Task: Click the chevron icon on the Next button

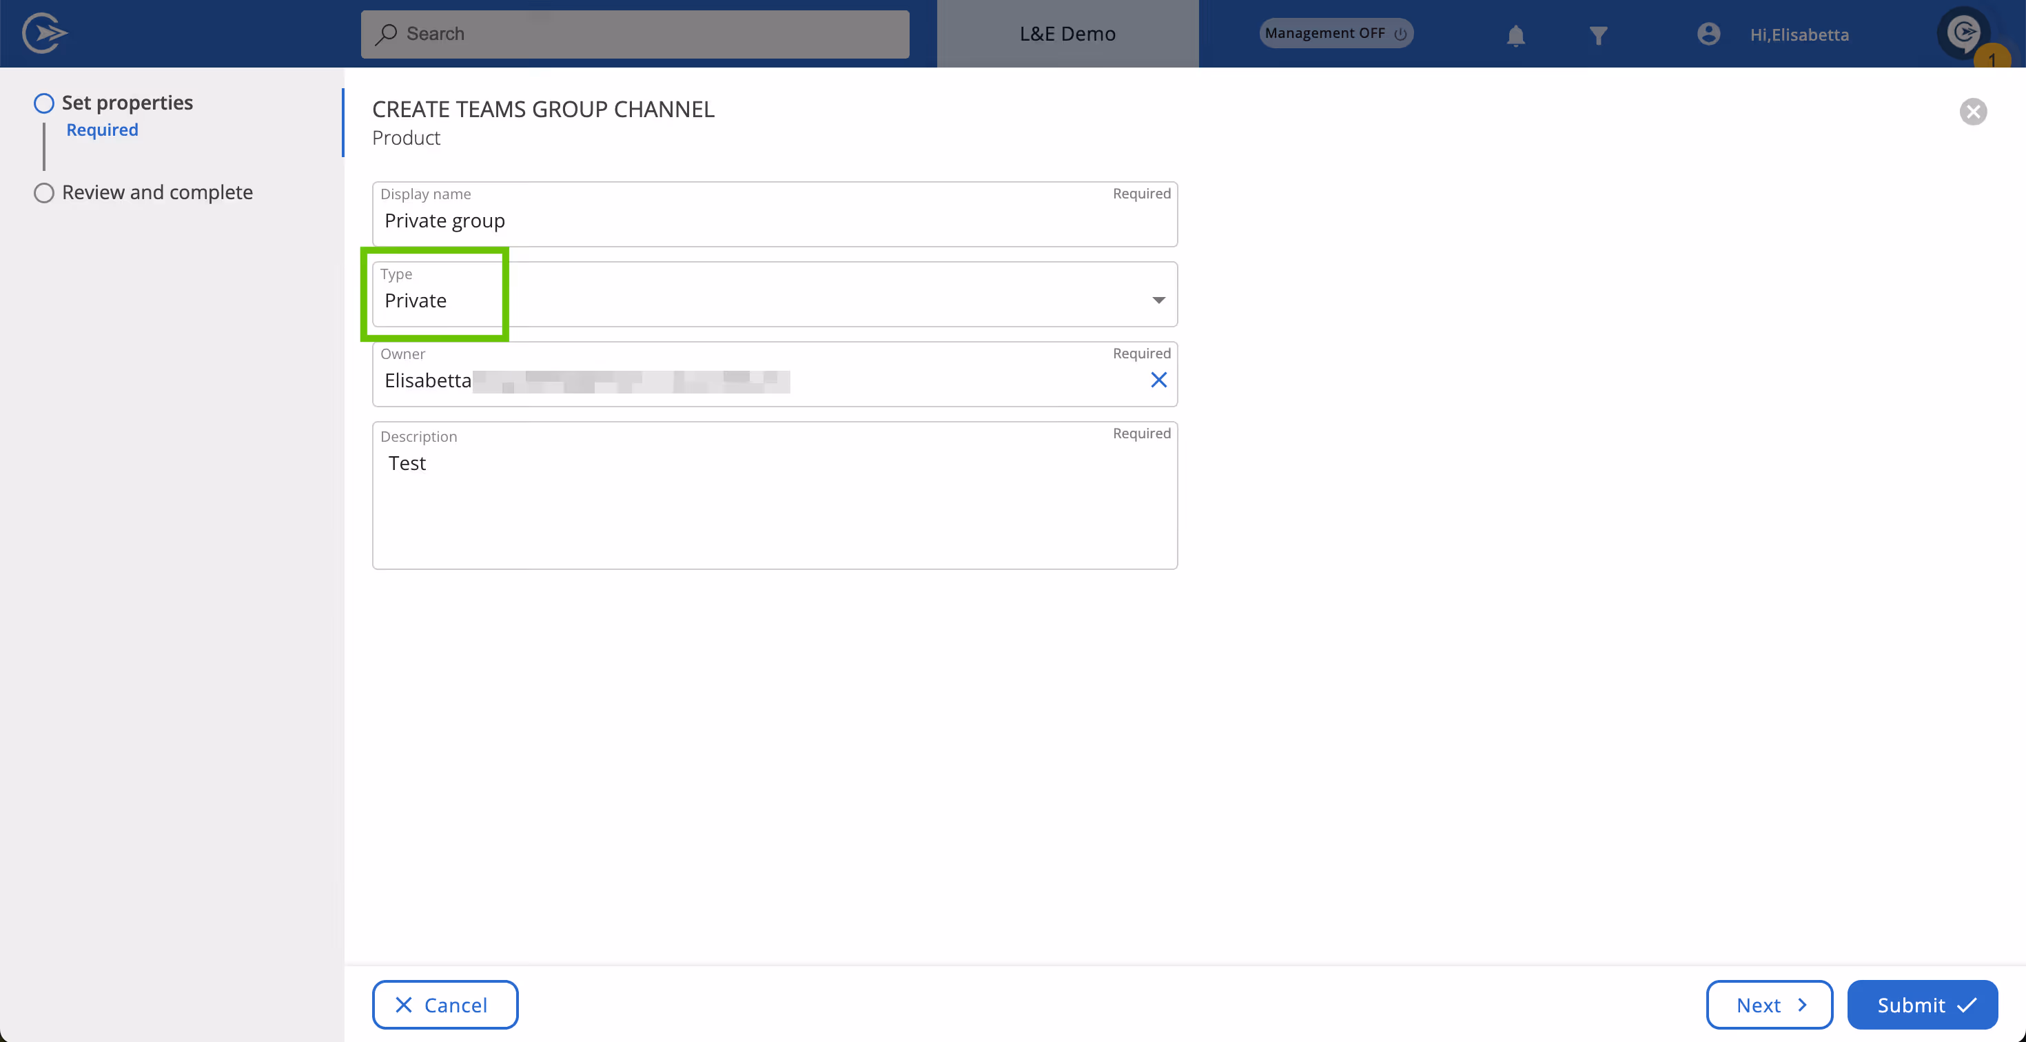Action: tap(1803, 1004)
